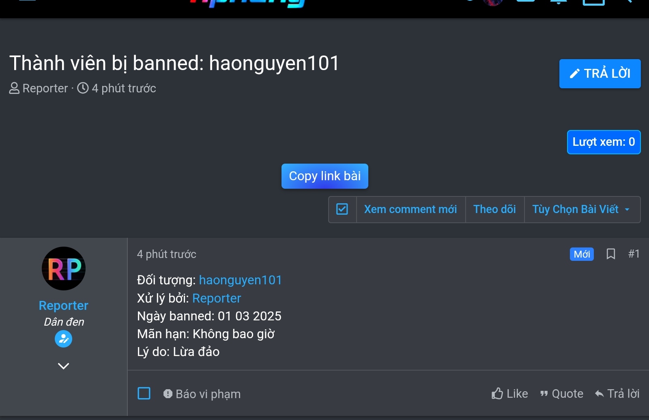Click the Trả lời reply arrow on the post
The height and width of the screenshot is (420, 649).
[617, 394]
